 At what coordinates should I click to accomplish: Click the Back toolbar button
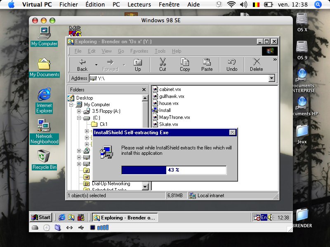point(82,65)
